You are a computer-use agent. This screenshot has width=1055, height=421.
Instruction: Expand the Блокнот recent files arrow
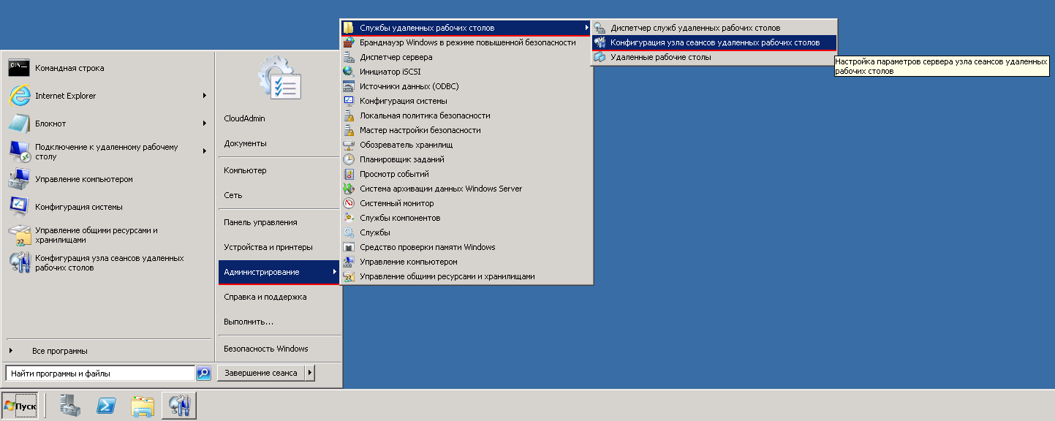[x=205, y=124]
